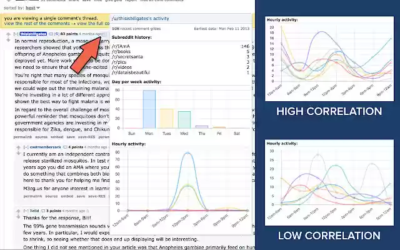
Task: Collapse thisisbillgates comment with [–] toggle
Action: tap(16, 34)
